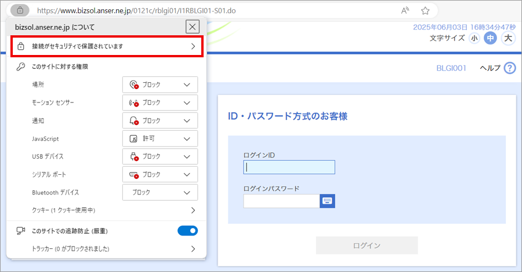Open the help question mark icon
The image size is (522, 272).
tap(510, 68)
